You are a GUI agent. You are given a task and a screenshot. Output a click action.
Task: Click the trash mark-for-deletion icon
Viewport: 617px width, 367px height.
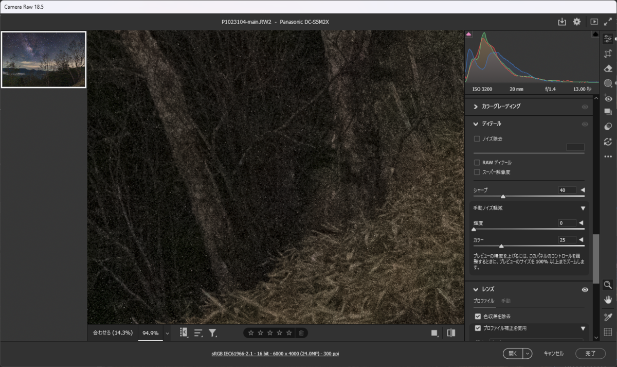(x=301, y=333)
